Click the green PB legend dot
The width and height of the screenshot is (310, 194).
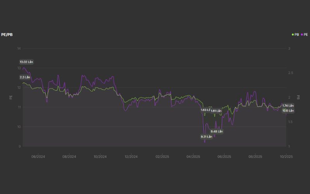tap(293, 35)
